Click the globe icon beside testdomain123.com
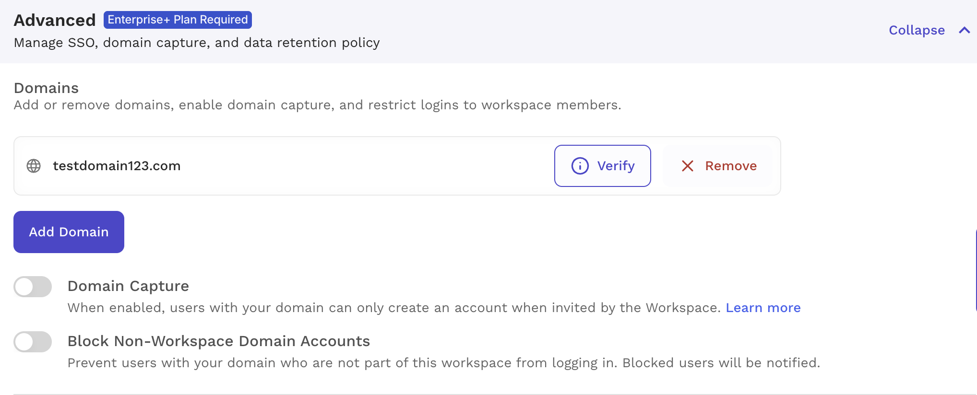 (x=34, y=166)
